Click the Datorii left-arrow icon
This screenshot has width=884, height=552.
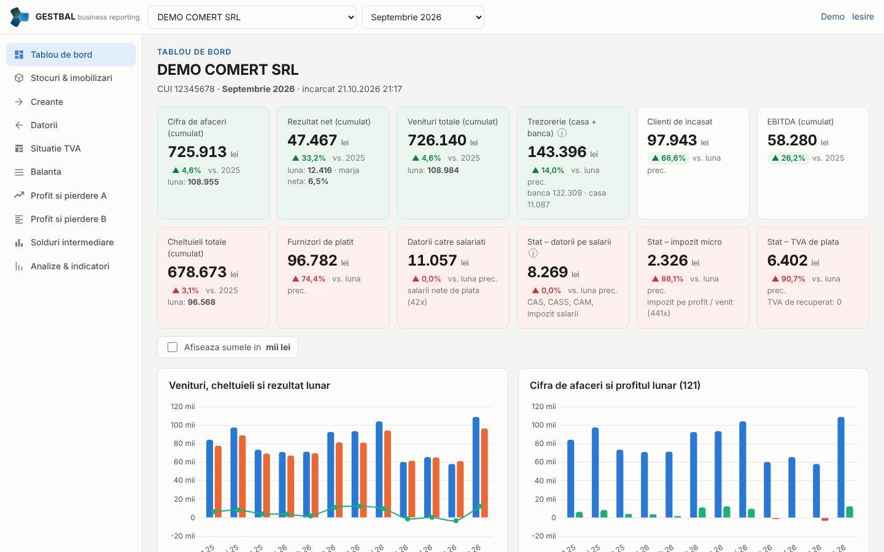pyautogui.click(x=19, y=125)
